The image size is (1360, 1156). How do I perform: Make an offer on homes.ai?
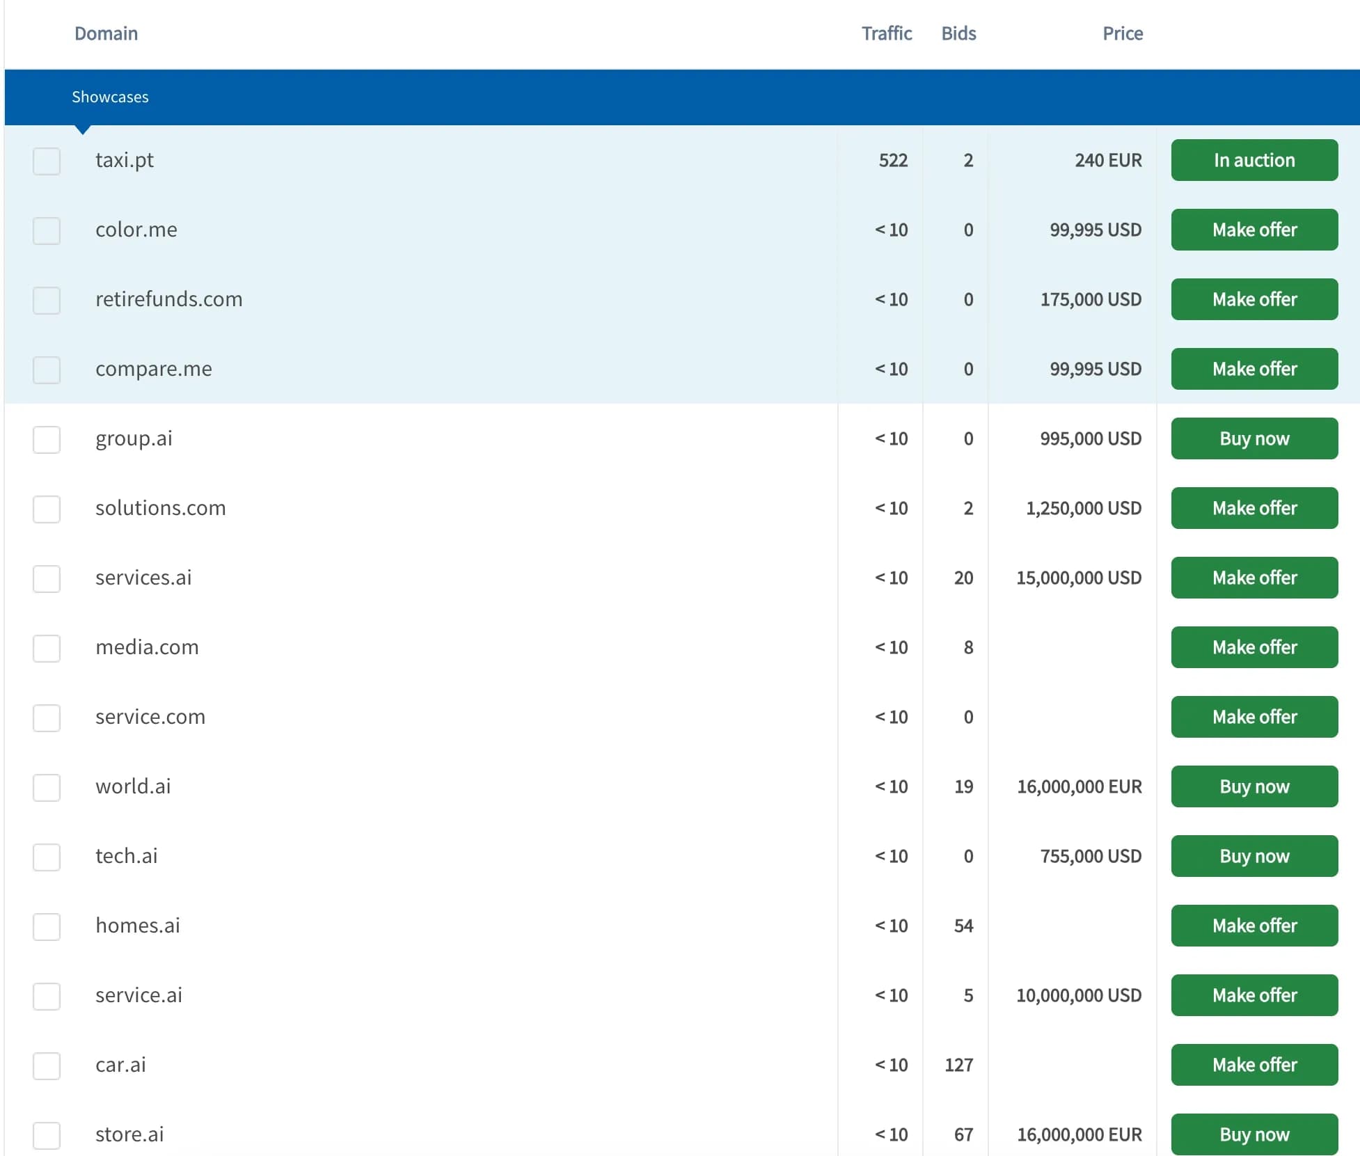[1254, 926]
